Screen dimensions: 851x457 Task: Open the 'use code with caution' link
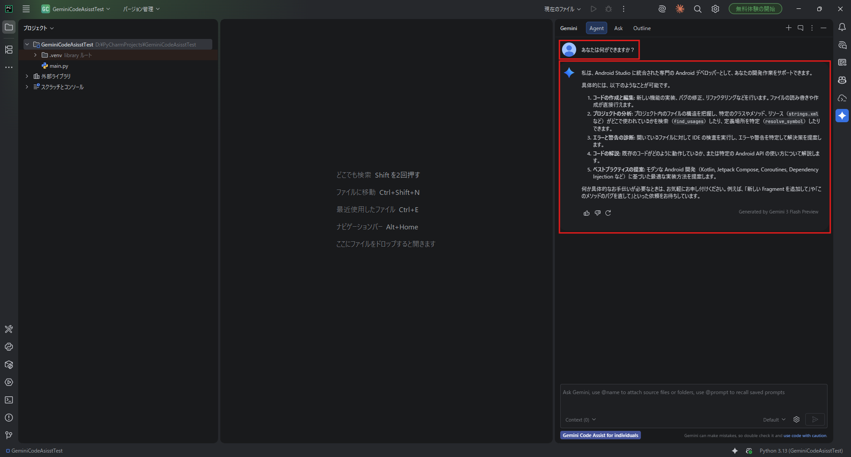804,436
